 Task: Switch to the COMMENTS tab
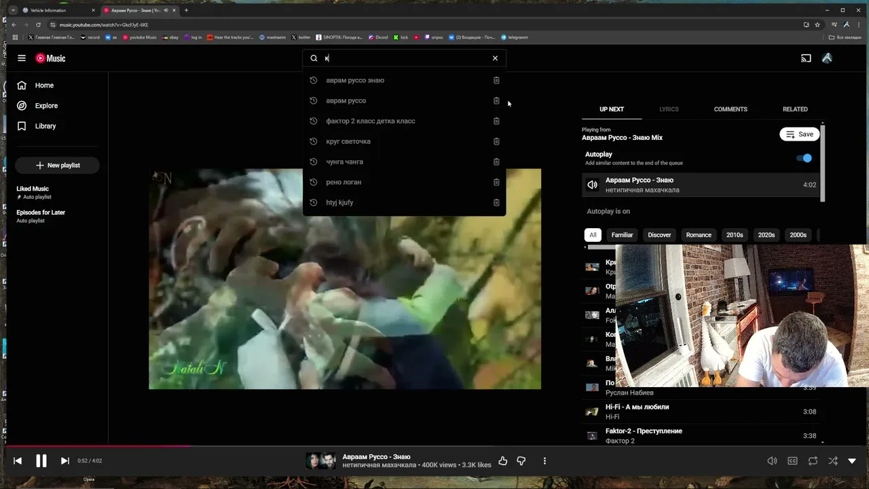(x=731, y=109)
